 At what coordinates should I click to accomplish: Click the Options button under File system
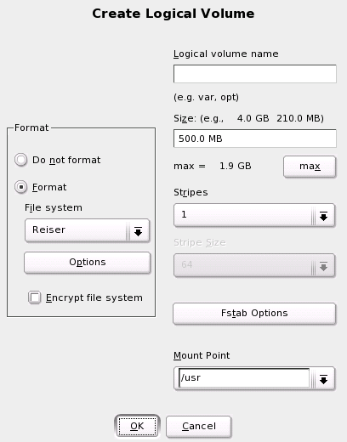[x=87, y=263]
